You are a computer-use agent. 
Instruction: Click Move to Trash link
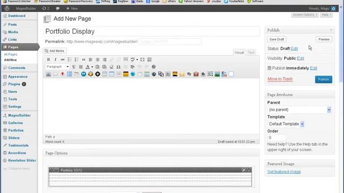[280, 79]
